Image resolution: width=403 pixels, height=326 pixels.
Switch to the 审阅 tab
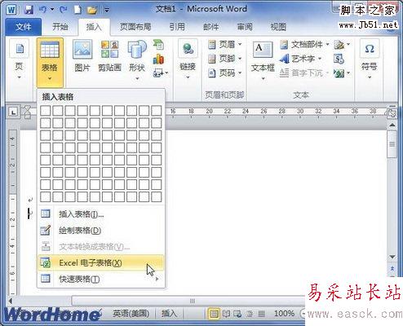click(x=245, y=27)
